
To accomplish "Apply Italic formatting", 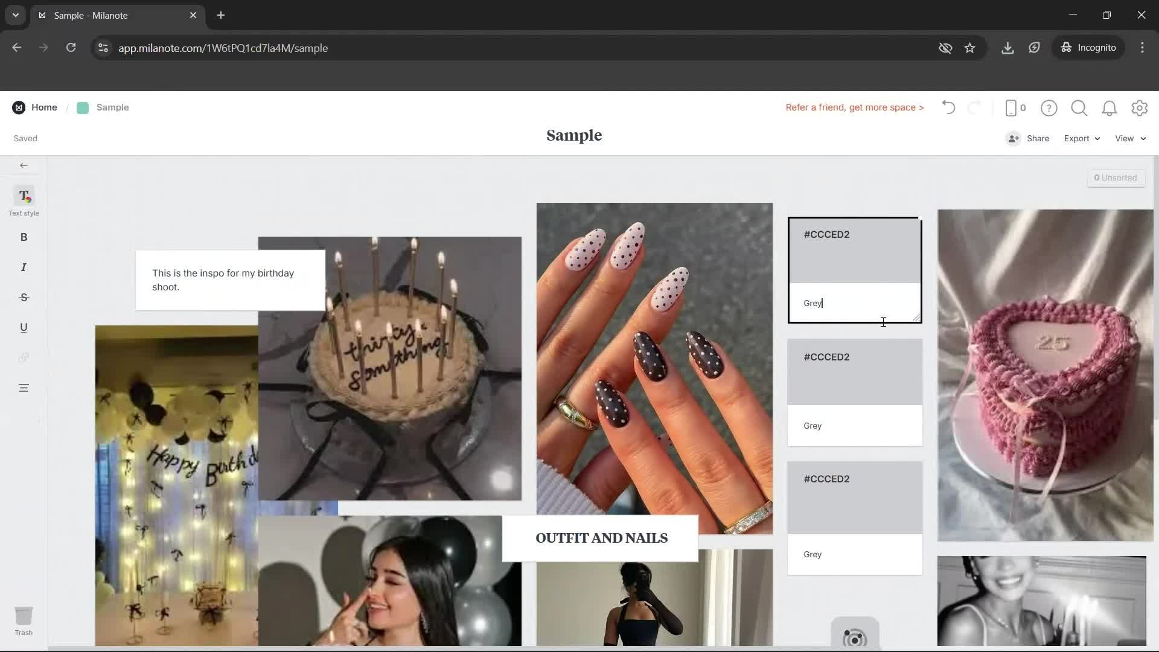I will coord(24,266).
